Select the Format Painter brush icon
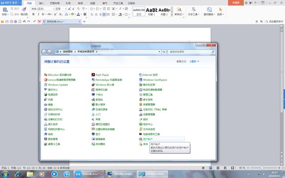 (24, 9)
